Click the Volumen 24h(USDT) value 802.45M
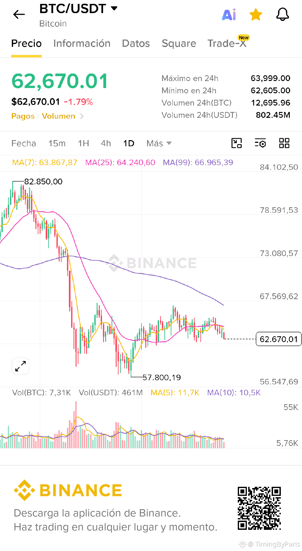Screen dimensions: 302x551 coord(273,115)
